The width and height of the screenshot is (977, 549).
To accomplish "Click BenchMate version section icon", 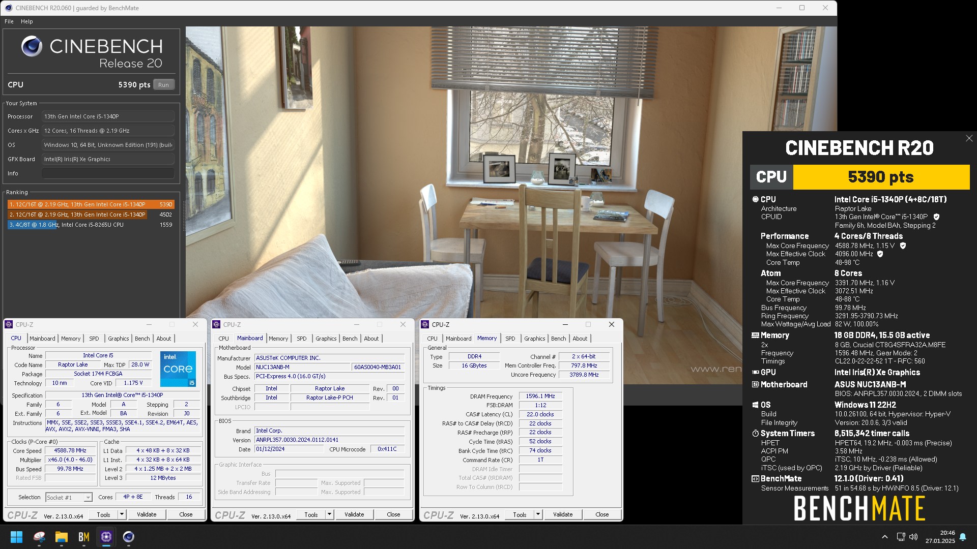I will (755, 478).
